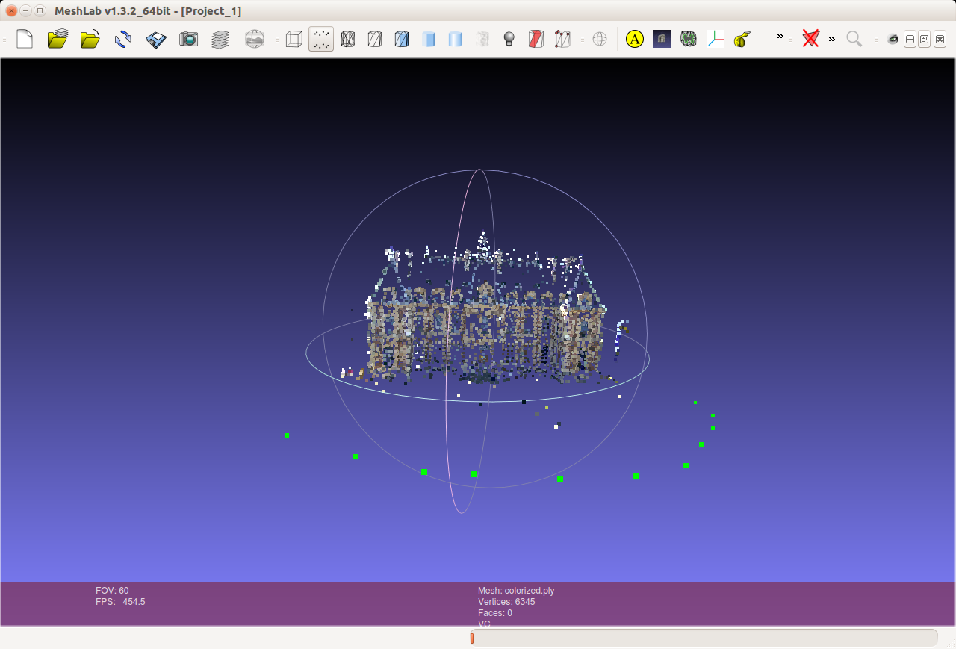Click the yellow A text annotation icon
The image size is (956, 649).
coord(634,39)
